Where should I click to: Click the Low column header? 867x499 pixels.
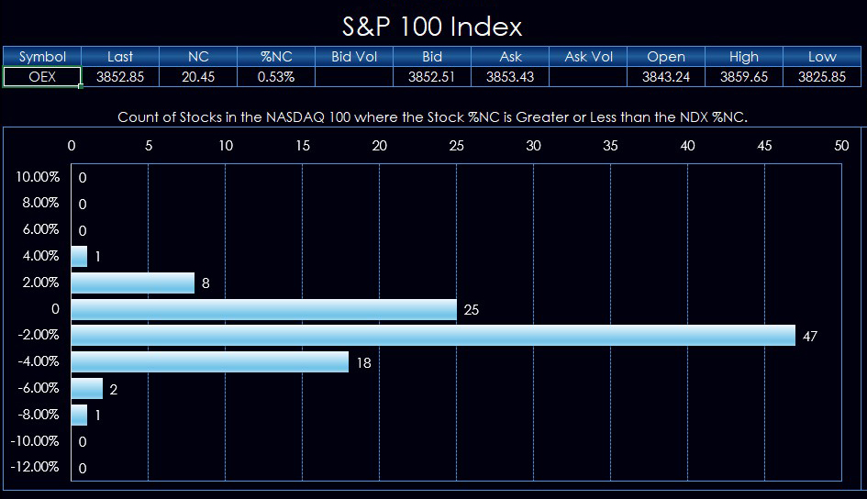coord(822,56)
